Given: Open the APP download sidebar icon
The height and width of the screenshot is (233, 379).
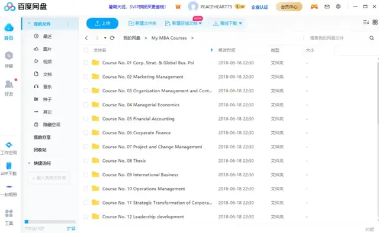Looking at the screenshot, I should (x=9, y=166).
